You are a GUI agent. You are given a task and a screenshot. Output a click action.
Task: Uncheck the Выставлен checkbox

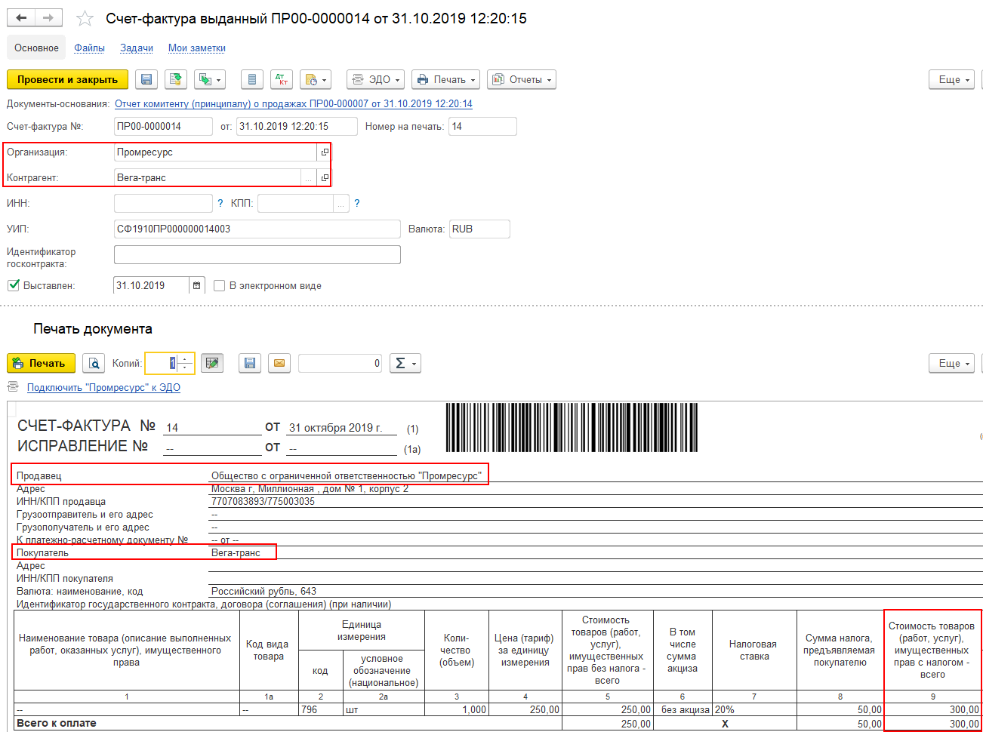pyautogui.click(x=13, y=285)
